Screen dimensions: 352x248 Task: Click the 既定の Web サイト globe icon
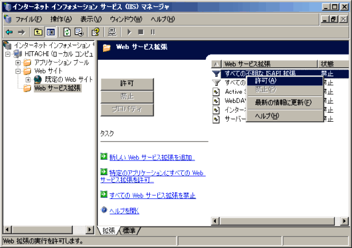(38, 80)
